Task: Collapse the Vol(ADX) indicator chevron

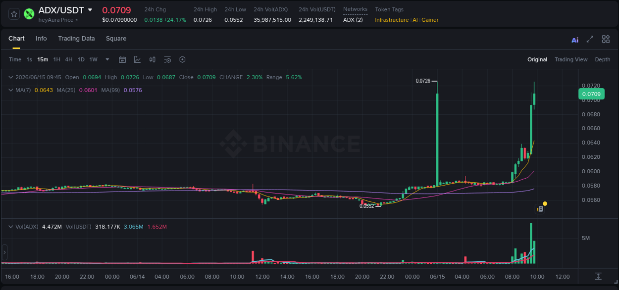Action: (11, 227)
